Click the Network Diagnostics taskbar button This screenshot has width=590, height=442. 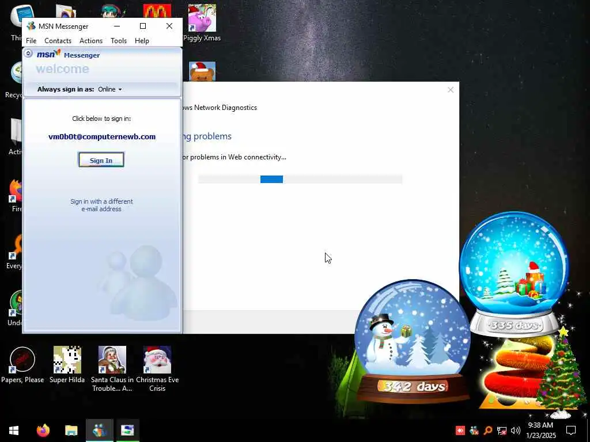point(127,430)
